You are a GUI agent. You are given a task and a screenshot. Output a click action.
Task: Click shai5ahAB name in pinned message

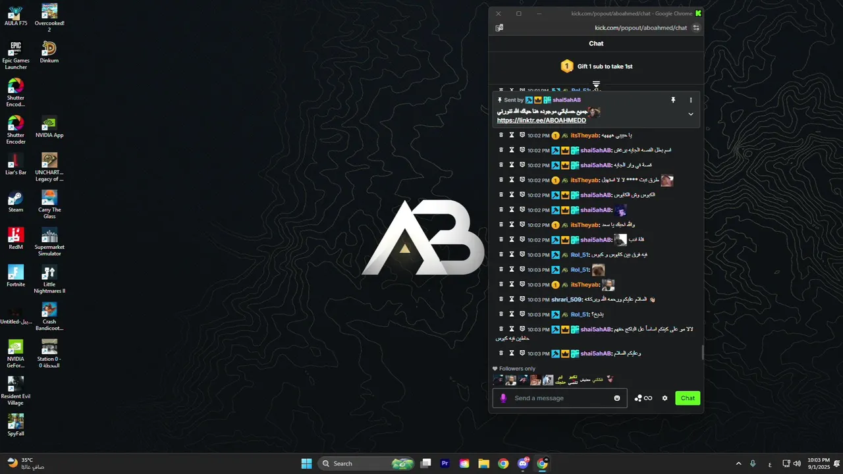tap(567, 100)
